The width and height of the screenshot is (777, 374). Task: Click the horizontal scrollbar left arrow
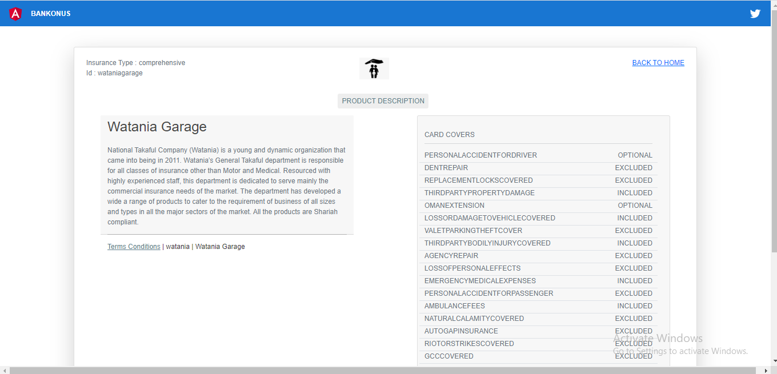4,371
